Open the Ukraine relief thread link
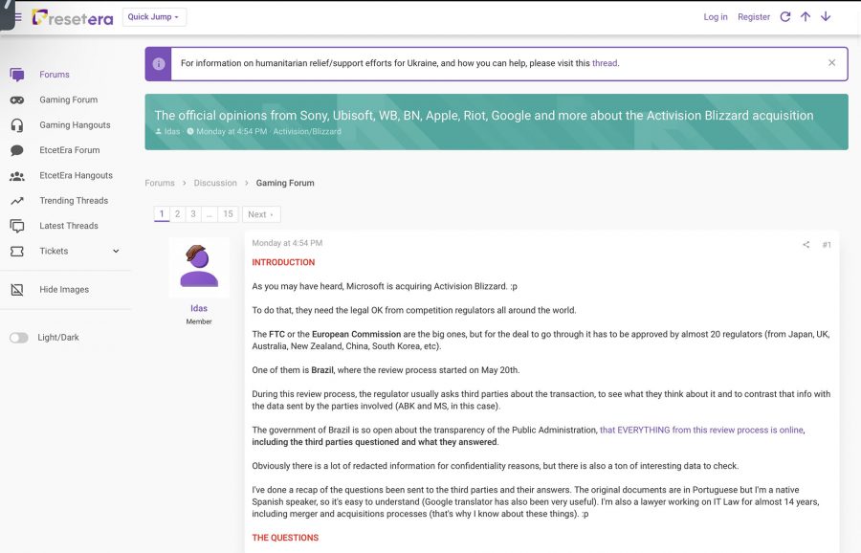The width and height of the screenshot is (861, 553). [x=604, y=63]
